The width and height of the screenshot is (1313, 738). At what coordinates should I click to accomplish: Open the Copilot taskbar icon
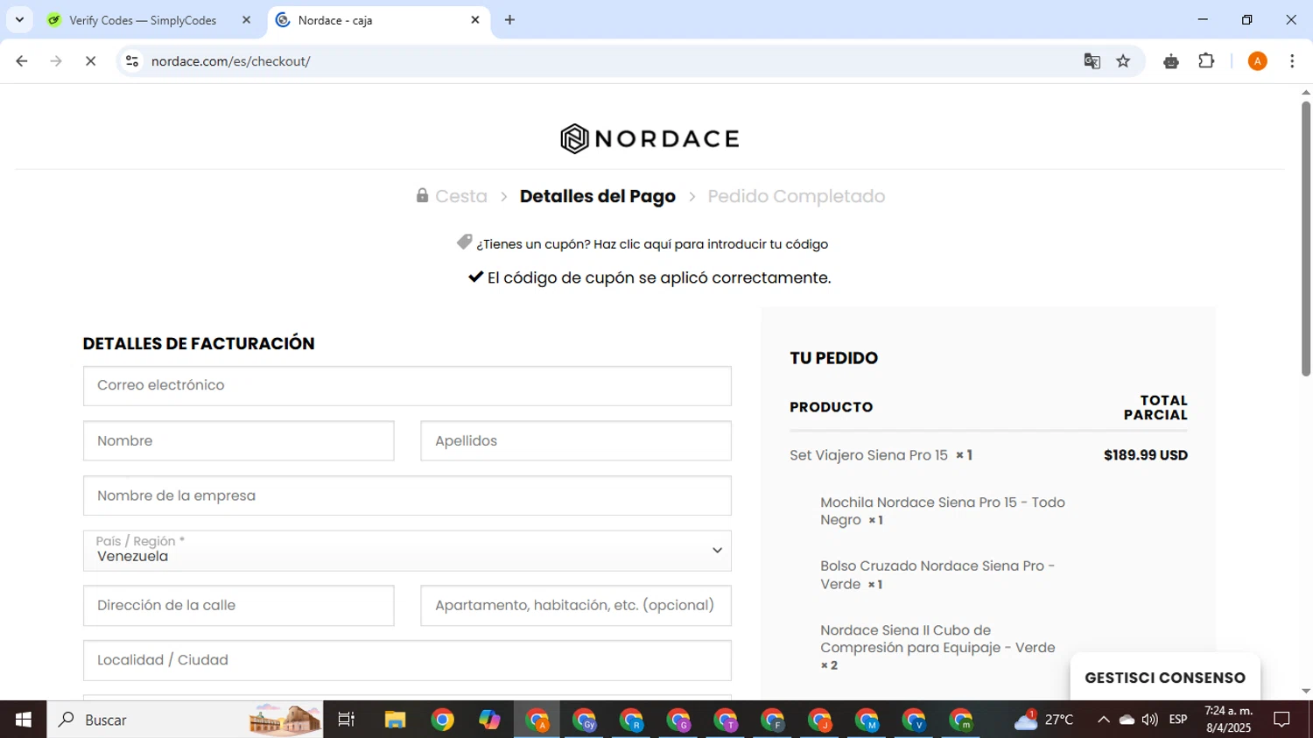pyautogui.click(x=489, y=720)
